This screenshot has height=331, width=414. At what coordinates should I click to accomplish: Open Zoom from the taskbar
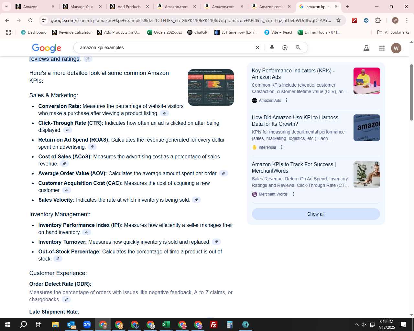pos(87,325)
